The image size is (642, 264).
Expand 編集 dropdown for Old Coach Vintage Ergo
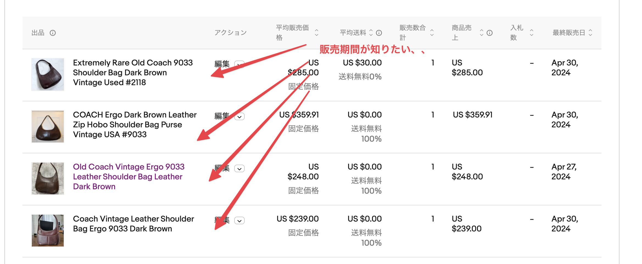pyautogui.click(x=239, y=169)
